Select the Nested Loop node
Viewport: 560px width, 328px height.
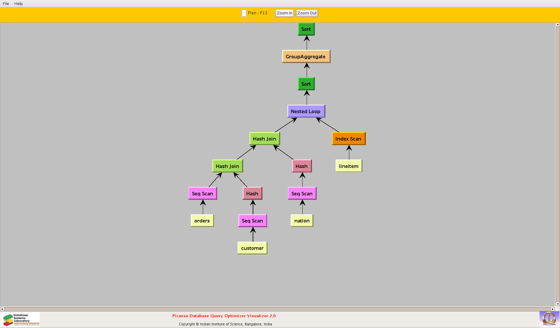pos(306,111)
